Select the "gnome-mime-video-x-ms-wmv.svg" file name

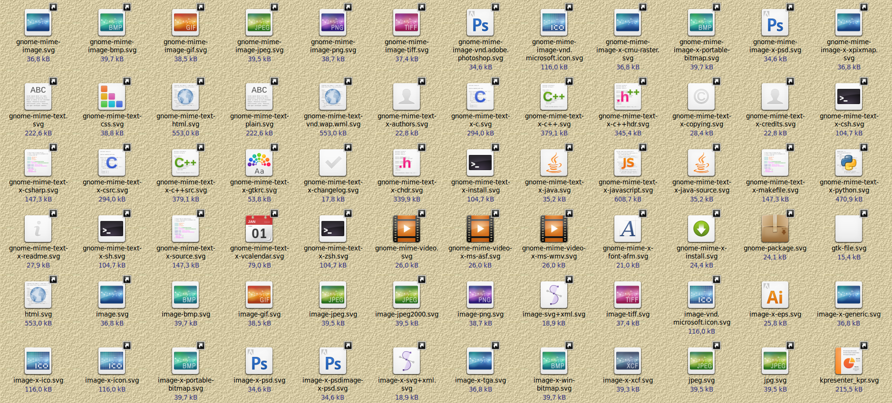click(x=554, y=252)
